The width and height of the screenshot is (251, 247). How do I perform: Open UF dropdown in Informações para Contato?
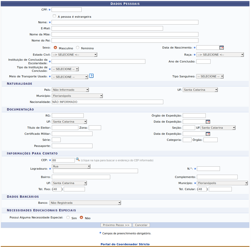click(69, 183)
